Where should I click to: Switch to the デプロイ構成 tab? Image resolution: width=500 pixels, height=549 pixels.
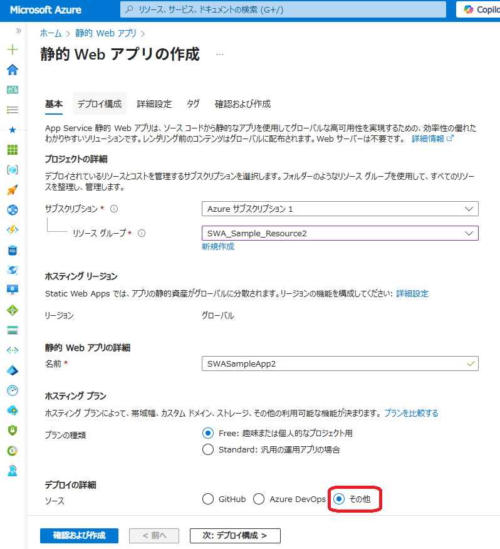tap(100, 104)
